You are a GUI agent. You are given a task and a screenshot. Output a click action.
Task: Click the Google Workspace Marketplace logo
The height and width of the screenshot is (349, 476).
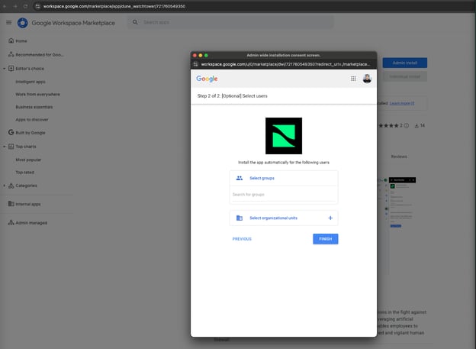[22, 23]
